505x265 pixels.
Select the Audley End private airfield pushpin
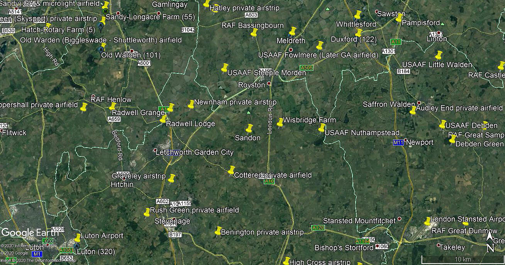point(413,111)
